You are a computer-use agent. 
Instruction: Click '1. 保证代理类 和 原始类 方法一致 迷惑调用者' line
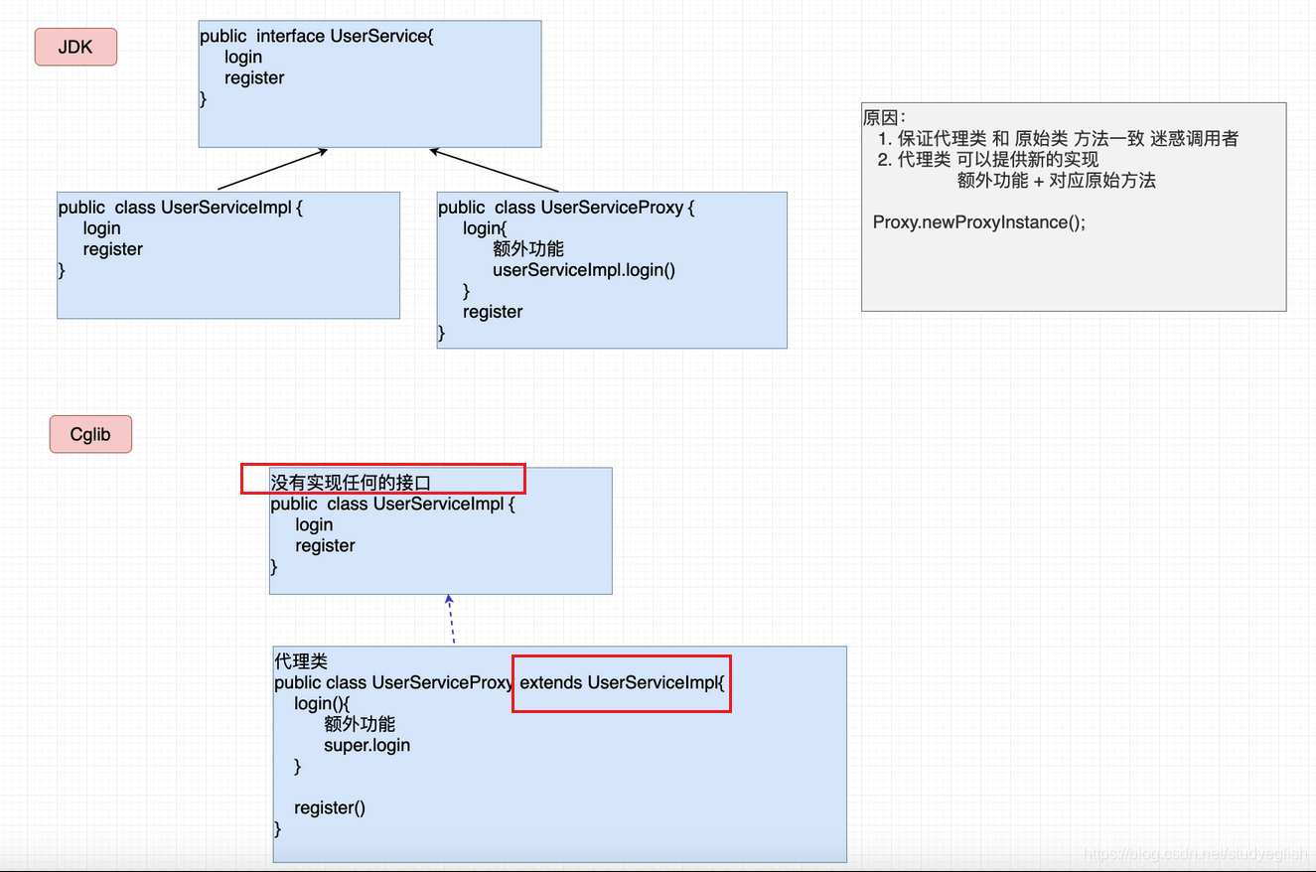click(x=1058, y=139)
